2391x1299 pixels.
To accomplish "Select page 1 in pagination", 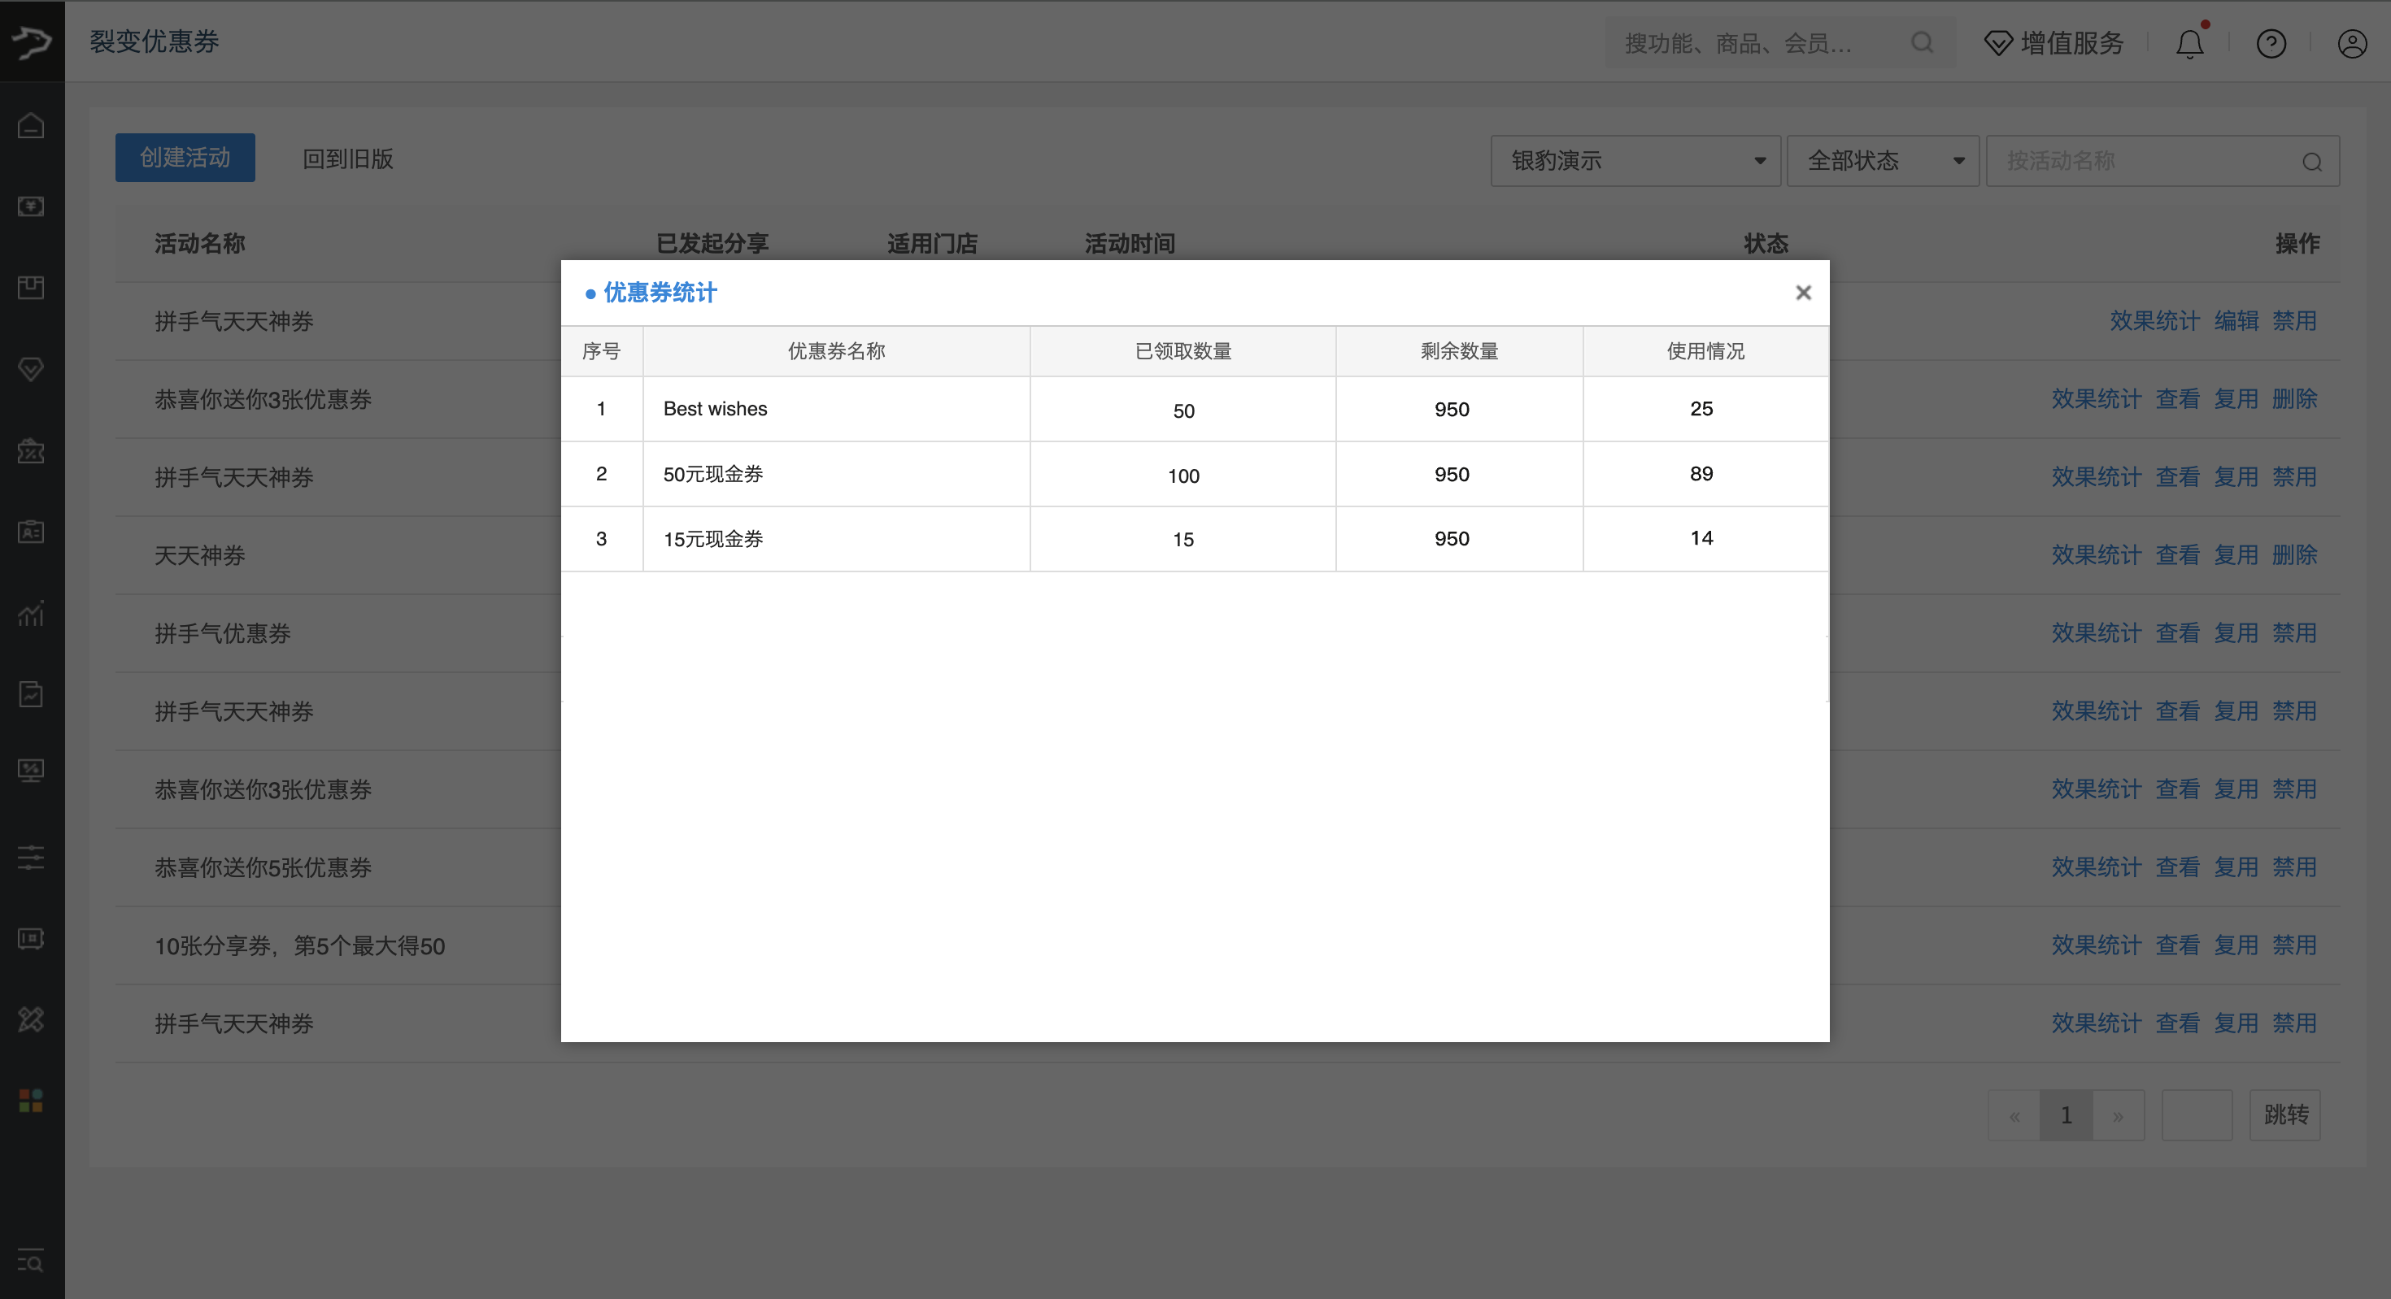I will pyautogui.click(x=2067, y=1115).
